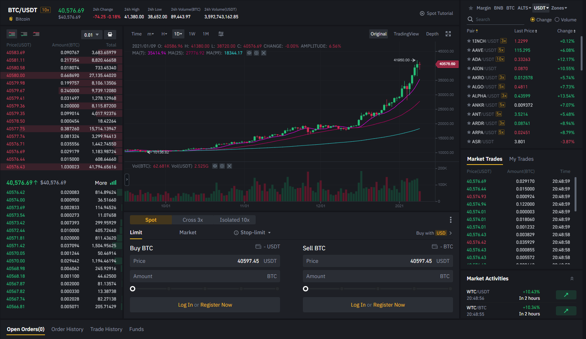Open MA indicator settings icon
The width and height of the screenshot is (586, 339).
pos(256,53)
